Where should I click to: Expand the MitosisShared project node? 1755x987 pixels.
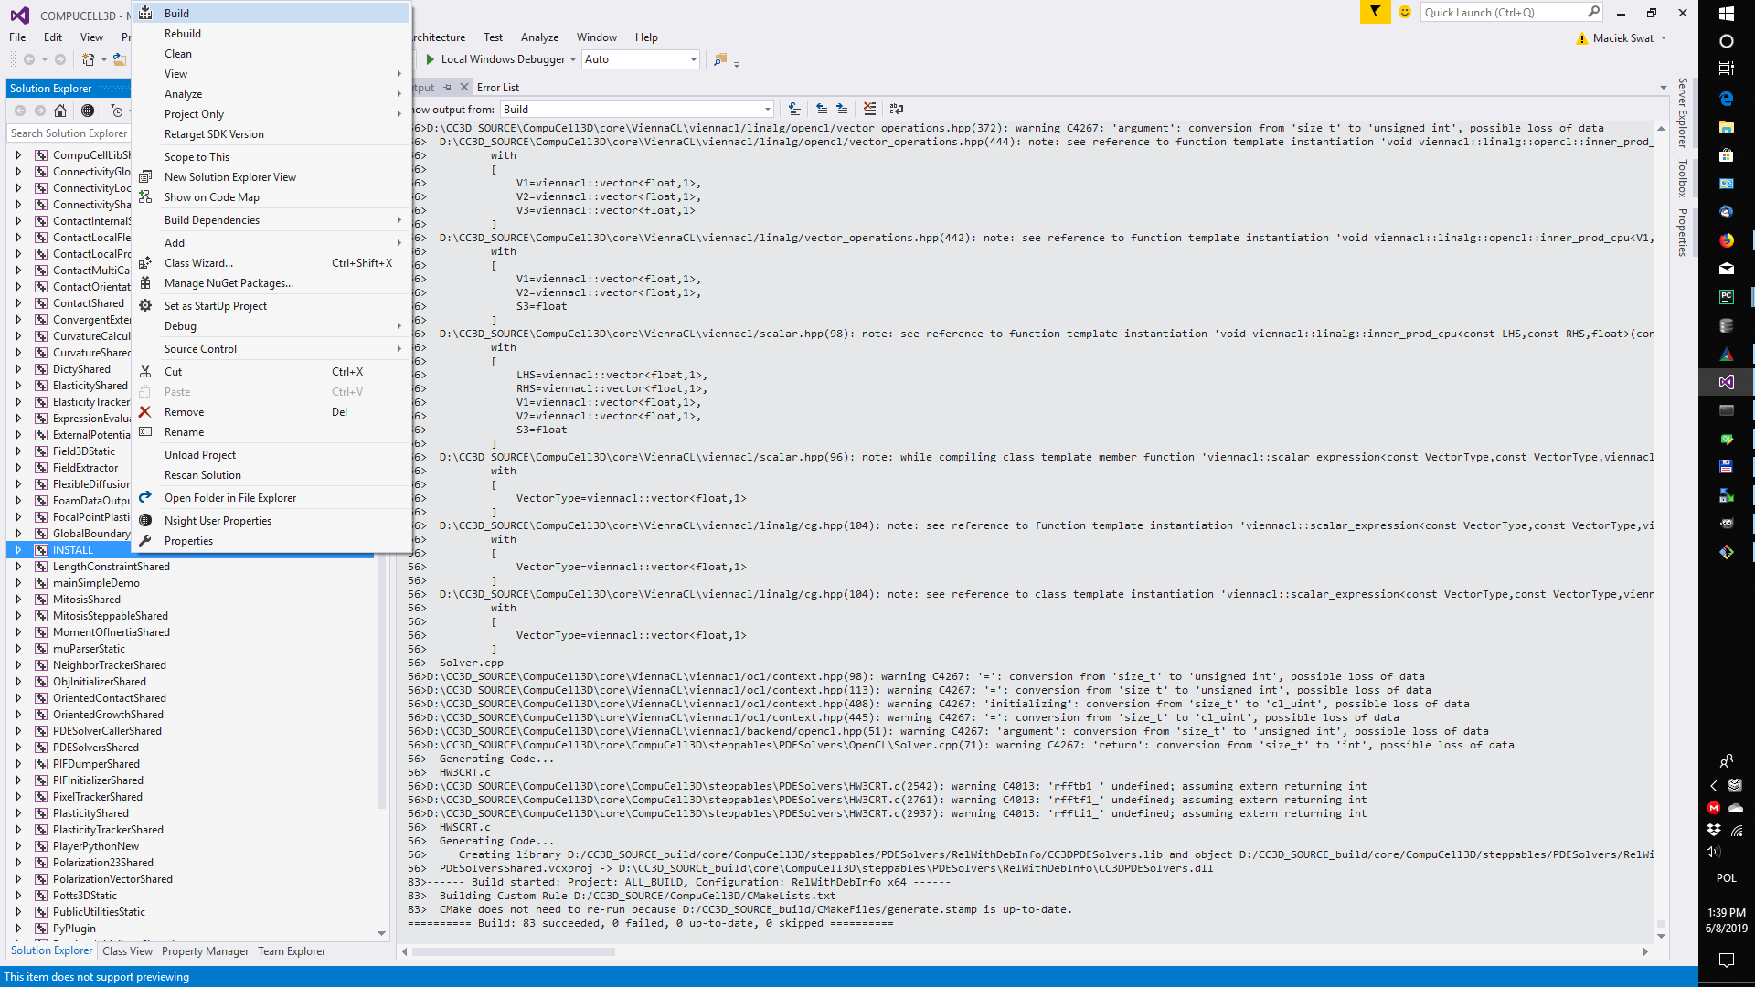(x=18, y=600)
